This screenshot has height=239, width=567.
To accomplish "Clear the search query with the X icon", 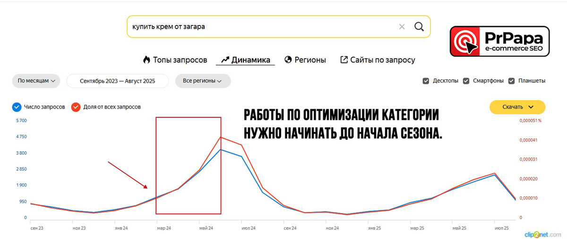I will point(402,26).
